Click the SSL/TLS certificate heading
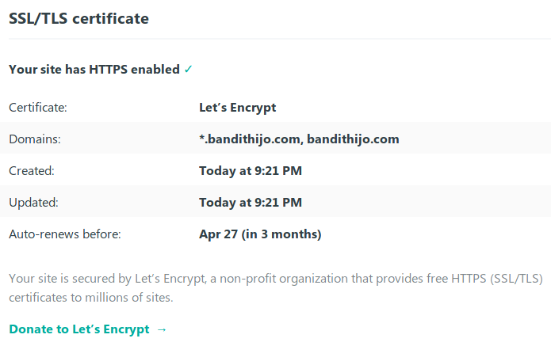The height and width of the screenshot is (346, 551). click(78, 18)
